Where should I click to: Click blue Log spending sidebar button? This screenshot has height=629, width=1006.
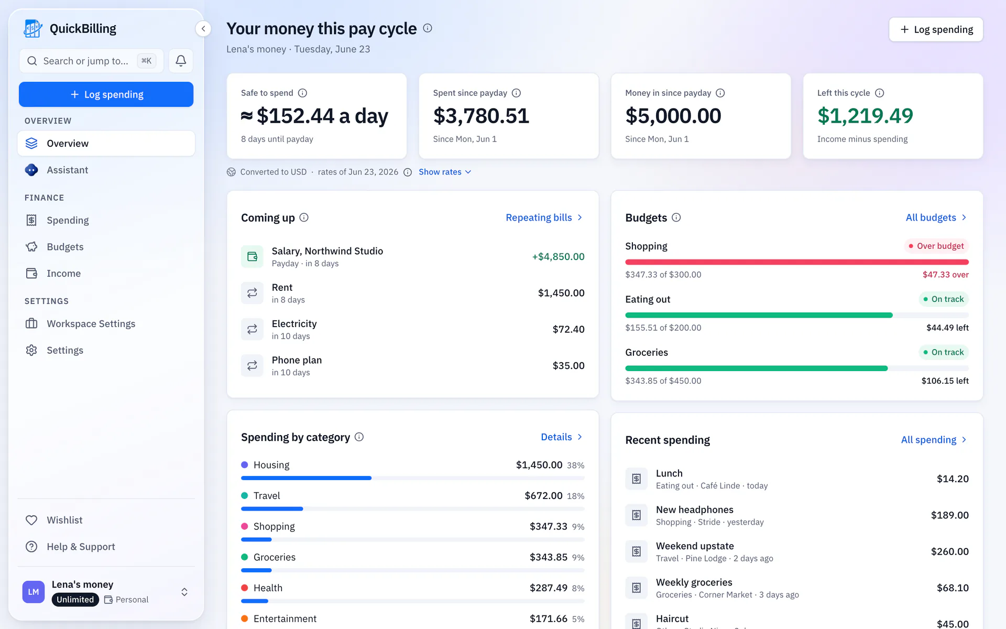106,94
